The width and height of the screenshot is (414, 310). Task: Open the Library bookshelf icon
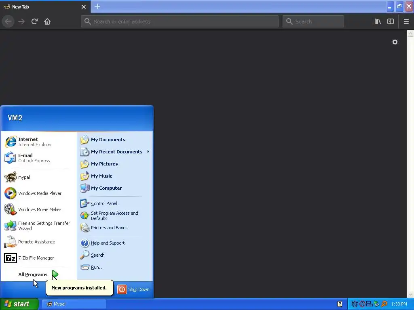tap(378, 21)
